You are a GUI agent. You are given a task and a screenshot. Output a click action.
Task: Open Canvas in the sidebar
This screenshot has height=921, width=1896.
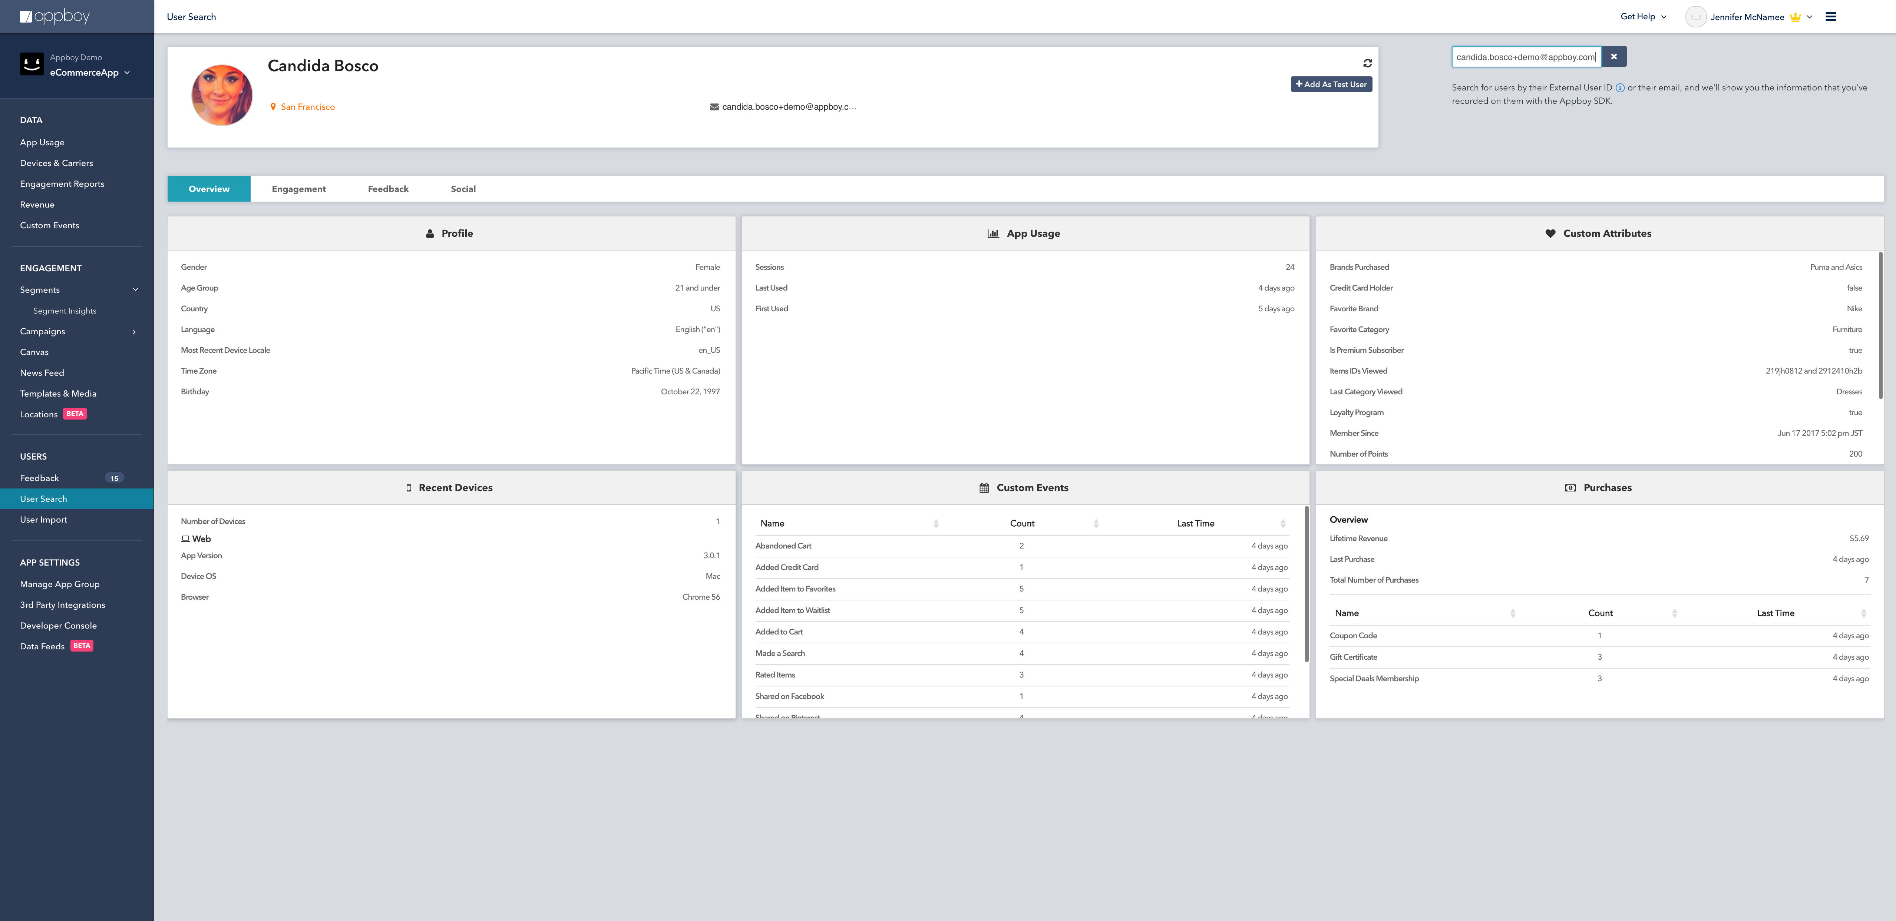coord(34,352)
